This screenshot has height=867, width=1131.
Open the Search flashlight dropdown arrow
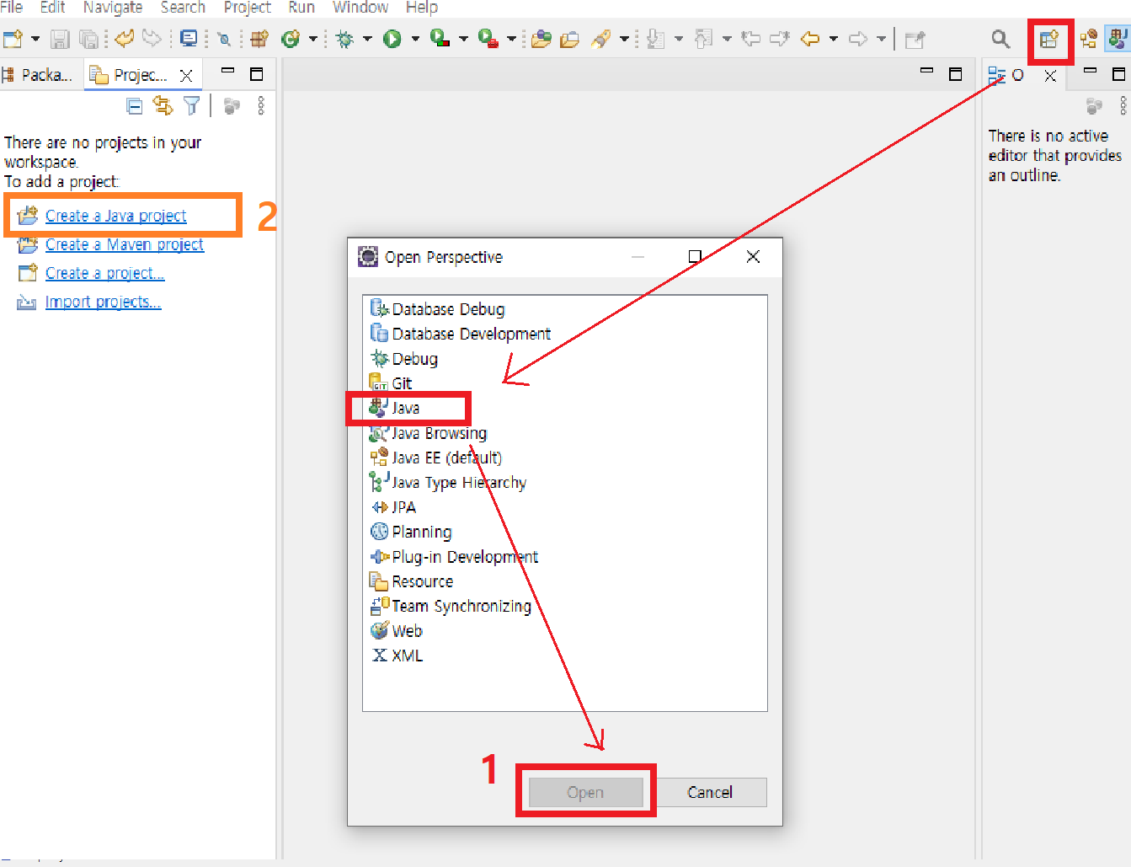pyautogui.click(x=624, y=39)
